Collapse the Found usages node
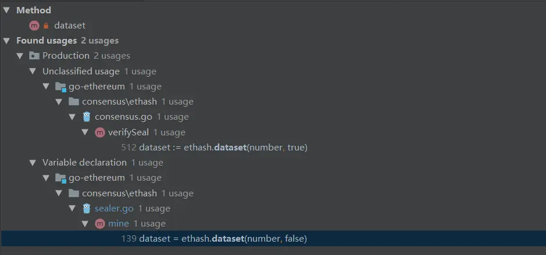Viewport: 546px width, 255px height. [x=6, y=41]
